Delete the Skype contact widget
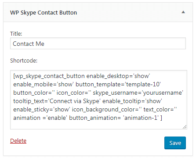The width and height of the screenshot is (196, 159). point(18,141)
